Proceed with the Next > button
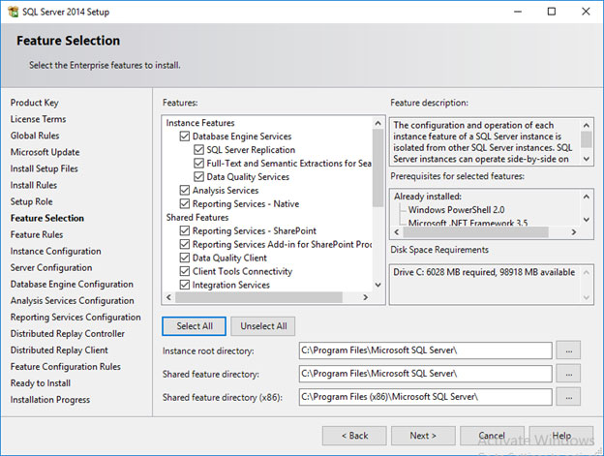The width and height of the screenshot is (604, 456). [x=423, y=436]
